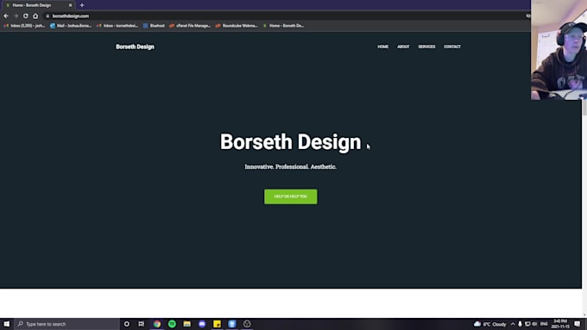Close the Home - Borseth Design tab
Image resolution: width=587 pixels, height=330 pixels.
tap(70, 5)
